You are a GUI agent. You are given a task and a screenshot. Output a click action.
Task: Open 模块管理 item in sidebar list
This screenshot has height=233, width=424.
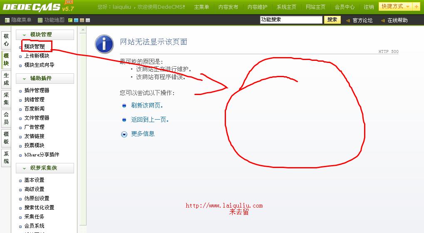point(35,47)
